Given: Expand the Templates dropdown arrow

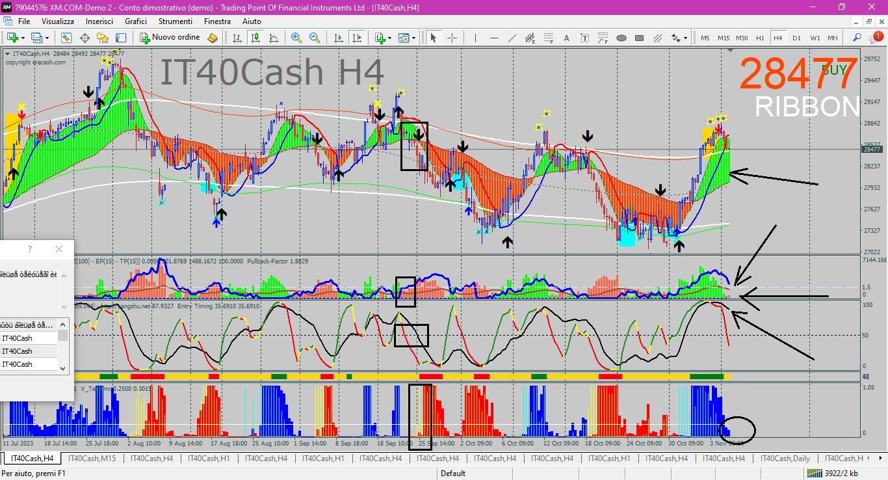Looking at the screenshot, I should (413, 38).
